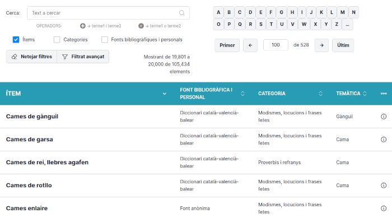Sort by Font bibliogràfica i personal column
This screenshot has width=392, height=218.
coord(242,94)
